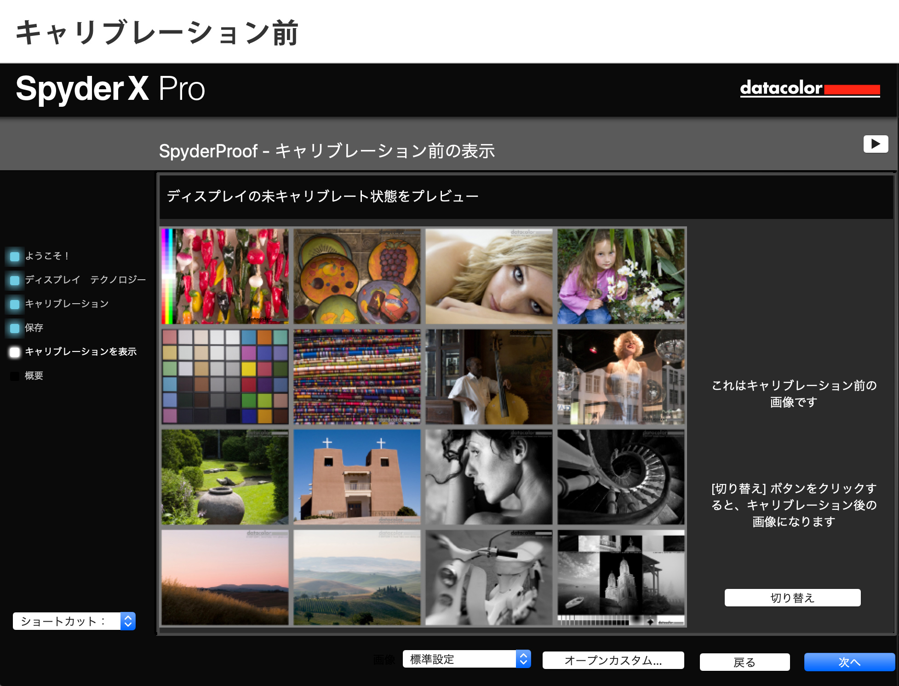Image resolution: width=899 pixels, height=686 pixels.
Task: Open the Marilyn figure shop window thumbnail
Action: click(621, 376)
